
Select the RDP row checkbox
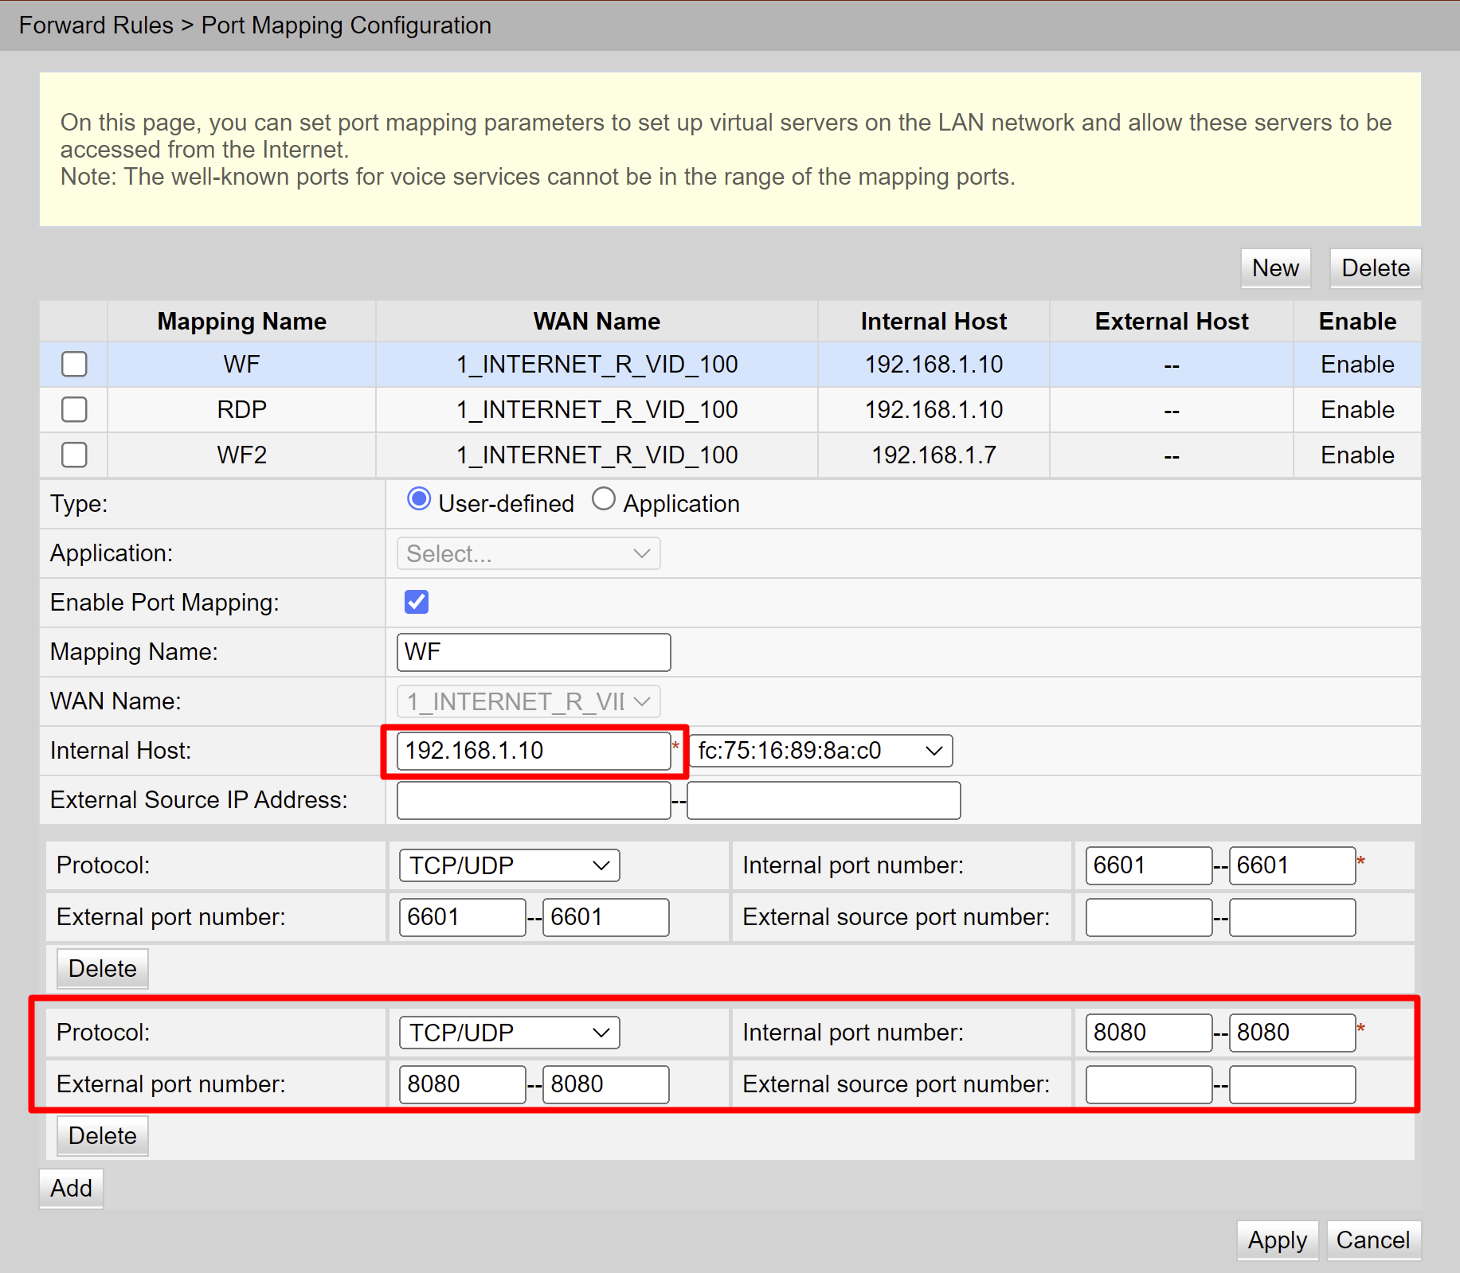(x=74, y=410)
